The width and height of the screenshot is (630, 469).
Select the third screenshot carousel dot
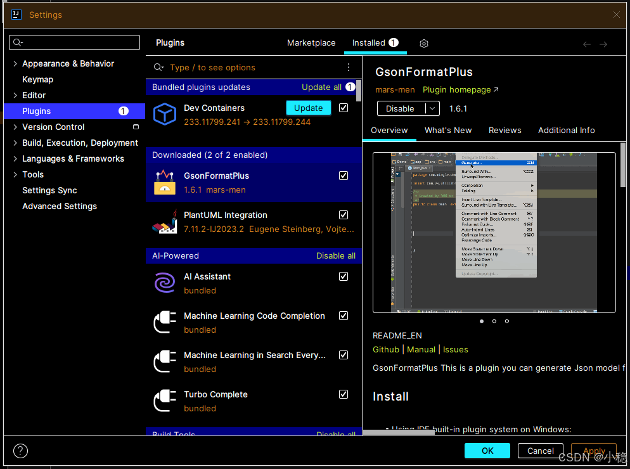coord(507,321)
